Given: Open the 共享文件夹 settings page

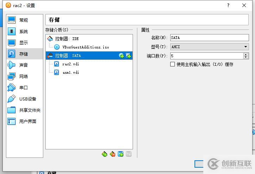Looking at the screenshot, I should tap(25, 110).
